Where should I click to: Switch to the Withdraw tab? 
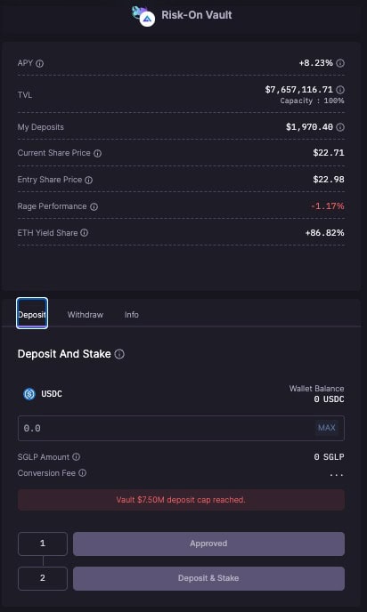(x=86, y=315)
